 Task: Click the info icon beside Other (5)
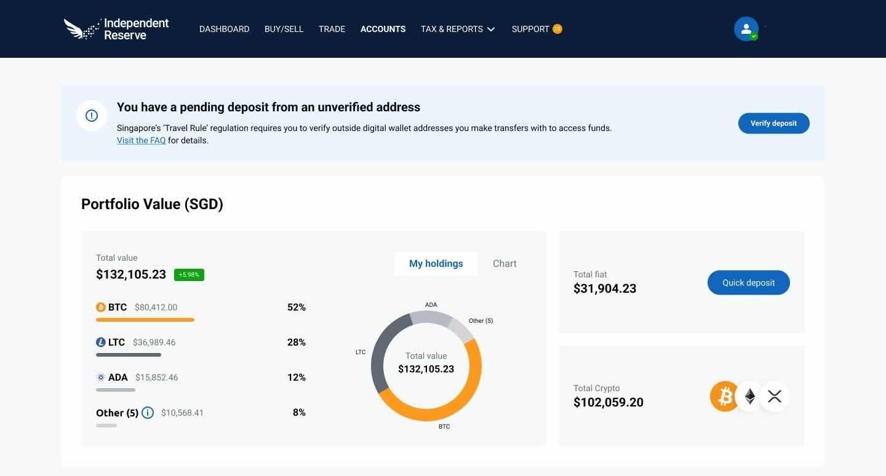(148, 413)
